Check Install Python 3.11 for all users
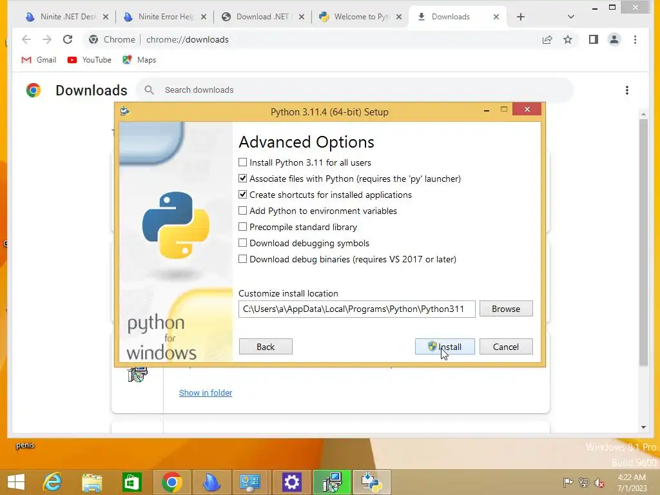Viewport: 660px width, 495px height. (x=242, y=162)
